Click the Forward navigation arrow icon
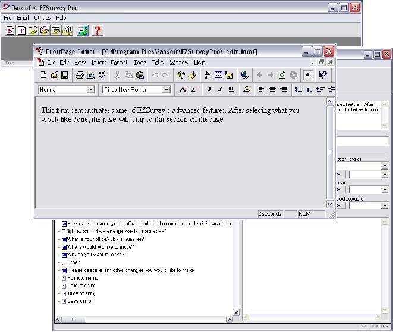The image size is (393, 332). tap(270, 75)
